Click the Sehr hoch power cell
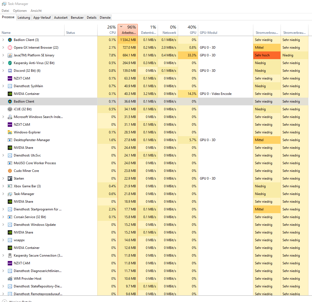This screenshot has height=302, width=312. [267, 55]
